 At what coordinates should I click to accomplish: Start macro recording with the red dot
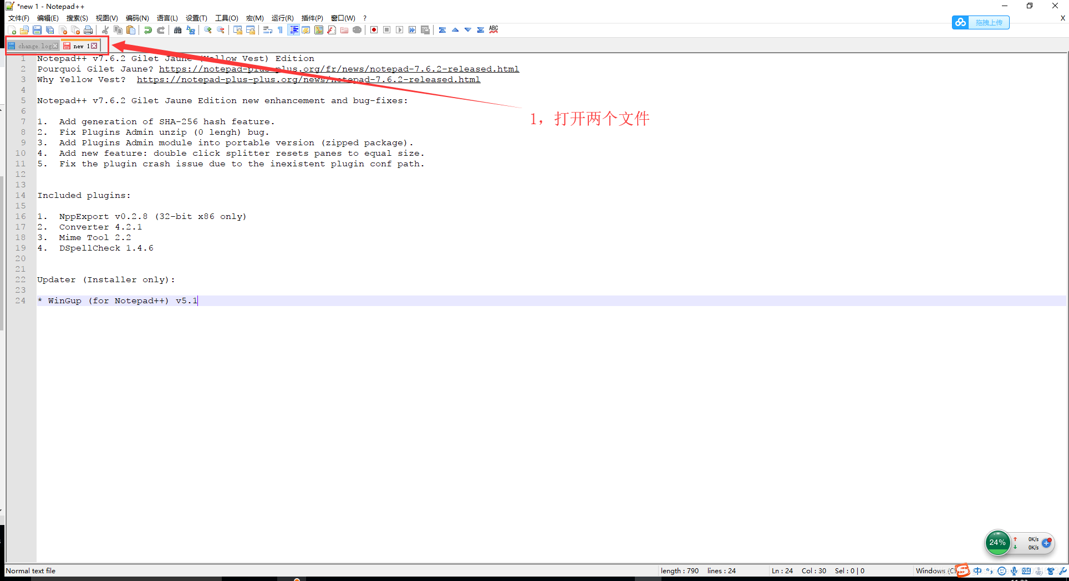pos(374,30)
